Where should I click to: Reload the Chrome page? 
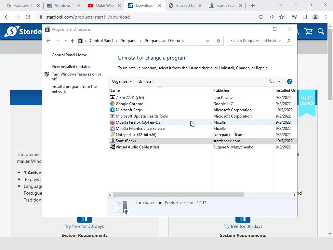coord(28,17)
